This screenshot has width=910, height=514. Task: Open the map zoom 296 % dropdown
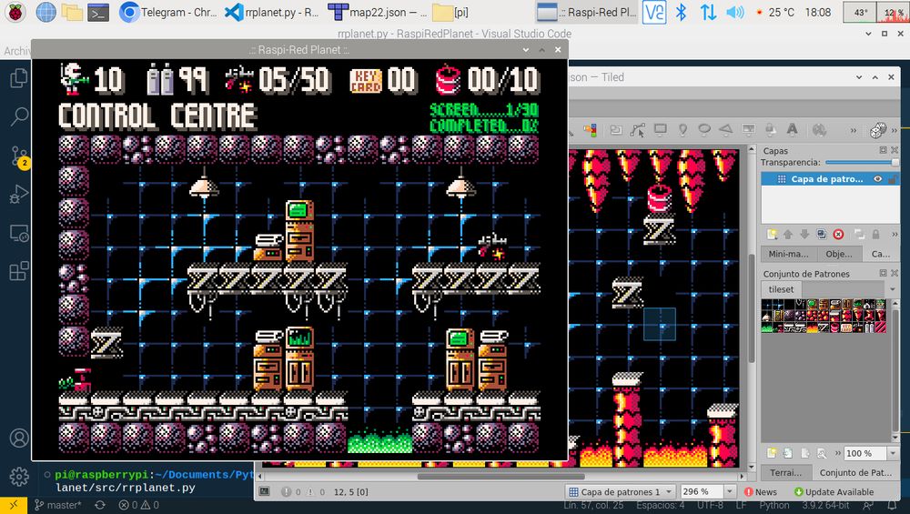point(730,492)
